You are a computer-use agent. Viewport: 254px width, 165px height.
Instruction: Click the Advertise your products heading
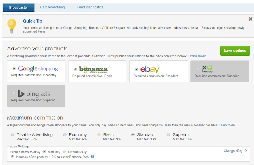(x=37, y=49)
